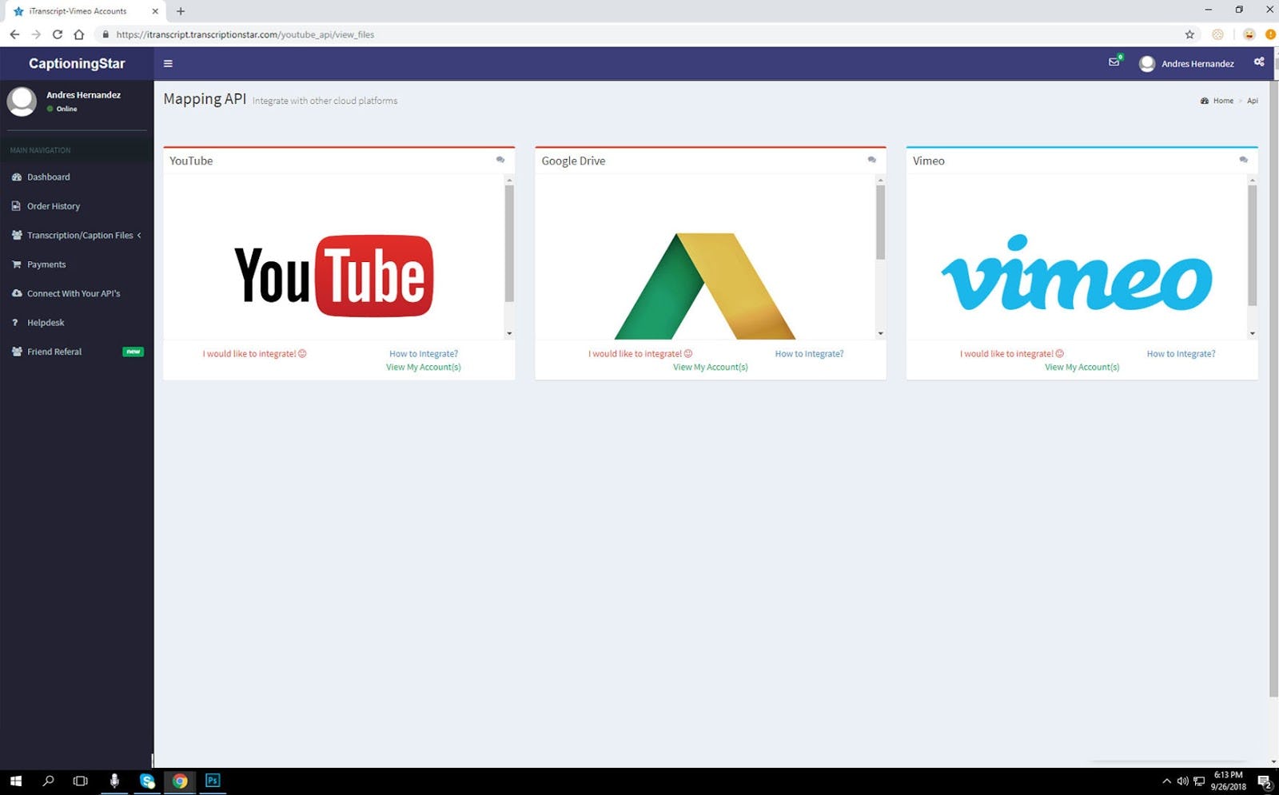The width and height of the screenshot is (1279, 795).
Task: Launch Skype from the taskbar
Action: coord(147,781)
